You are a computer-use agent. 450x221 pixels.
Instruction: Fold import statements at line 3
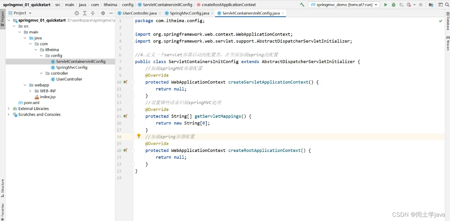(x=133, y=34)
